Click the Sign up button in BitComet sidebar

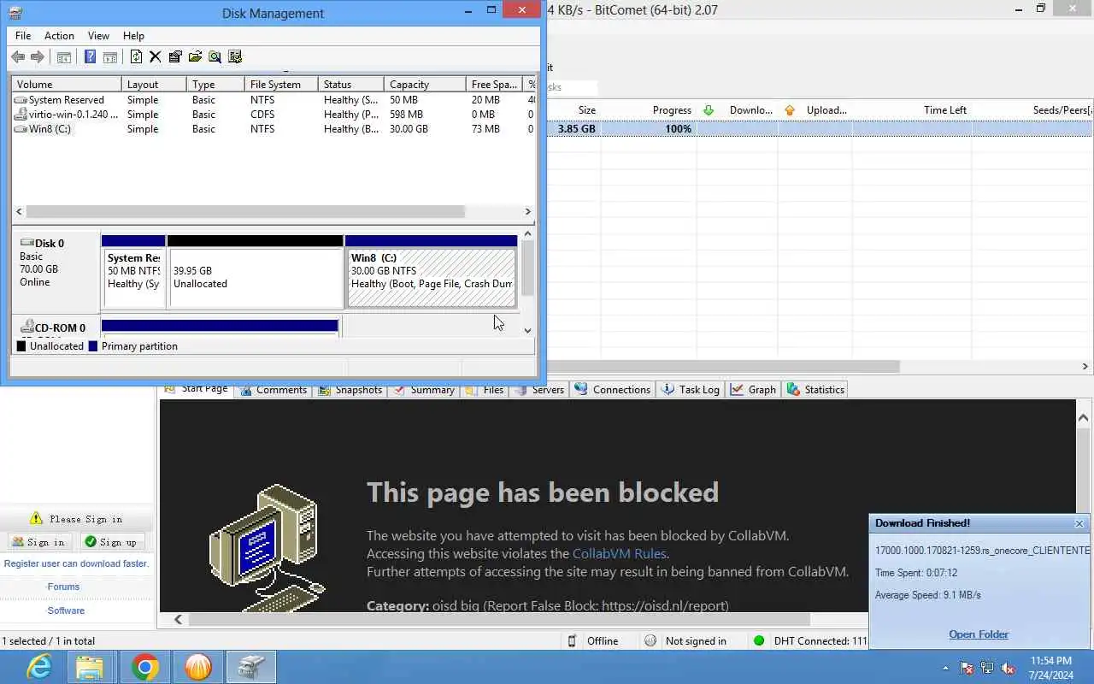pos(112,542)
